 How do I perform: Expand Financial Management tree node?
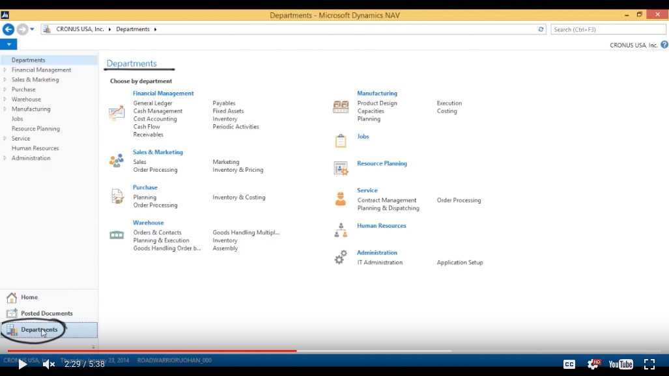pyautogui.click(x=5, y=70)
